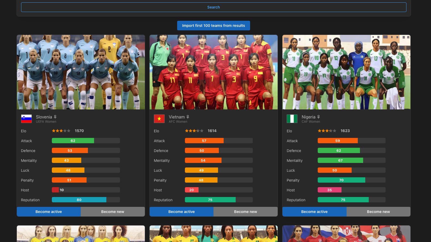Make Nigeria the active team
Screen dimensions: 431x242
coord(314,212)
